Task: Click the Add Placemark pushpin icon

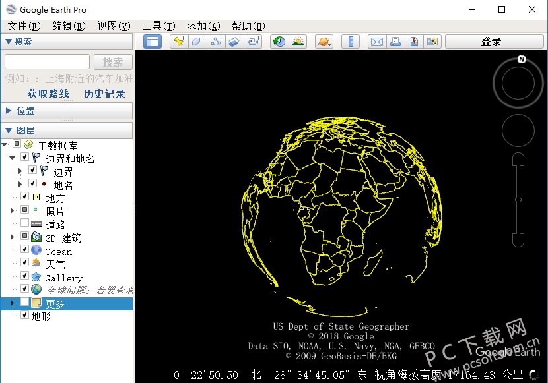Action: (x=178, y=42)
